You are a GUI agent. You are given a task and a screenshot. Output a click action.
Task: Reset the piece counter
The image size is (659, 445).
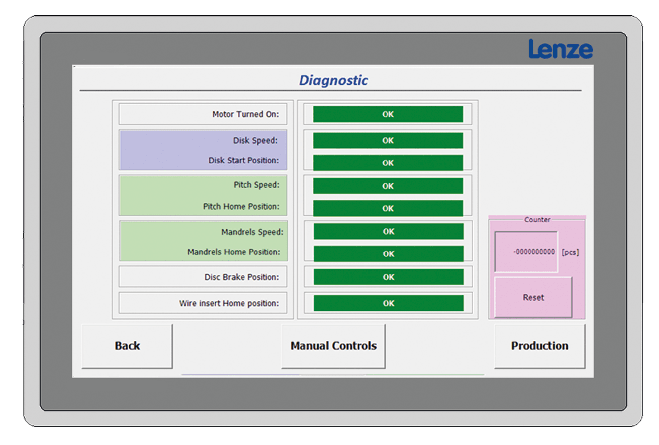[533, 297]
